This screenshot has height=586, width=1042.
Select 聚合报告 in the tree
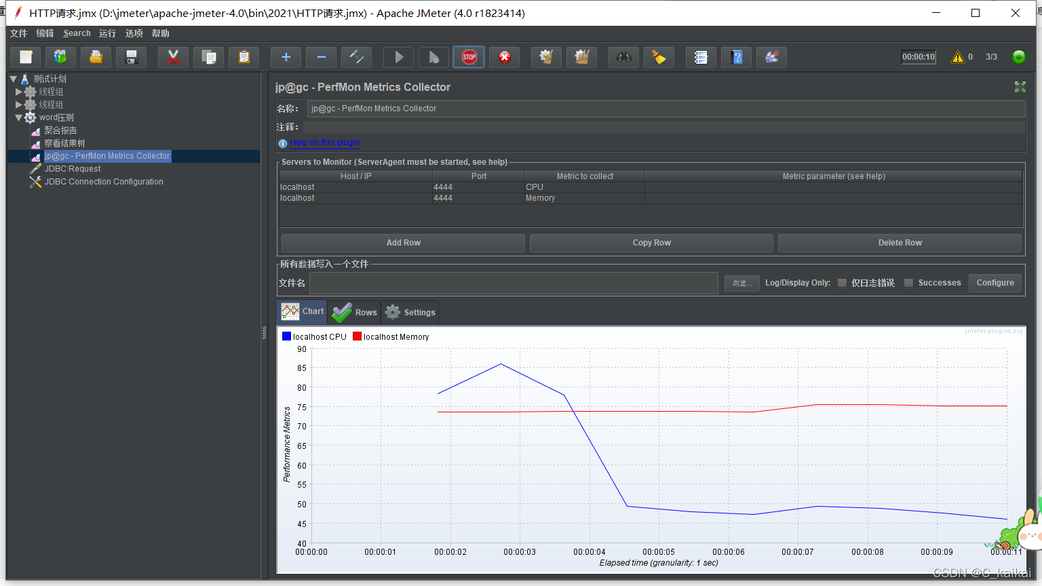60,130
